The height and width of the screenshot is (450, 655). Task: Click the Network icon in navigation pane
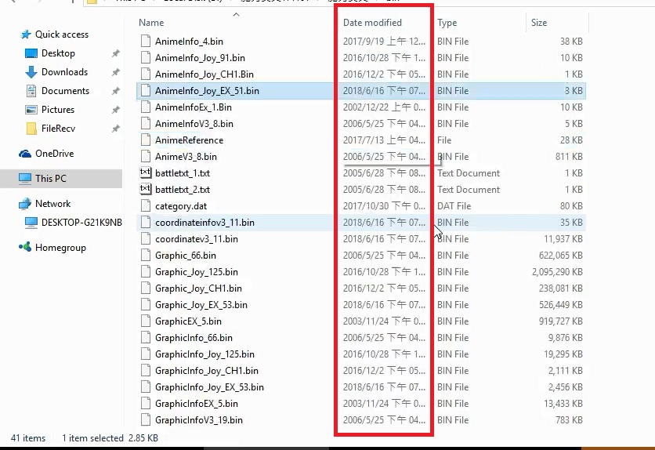click(25, 204)
